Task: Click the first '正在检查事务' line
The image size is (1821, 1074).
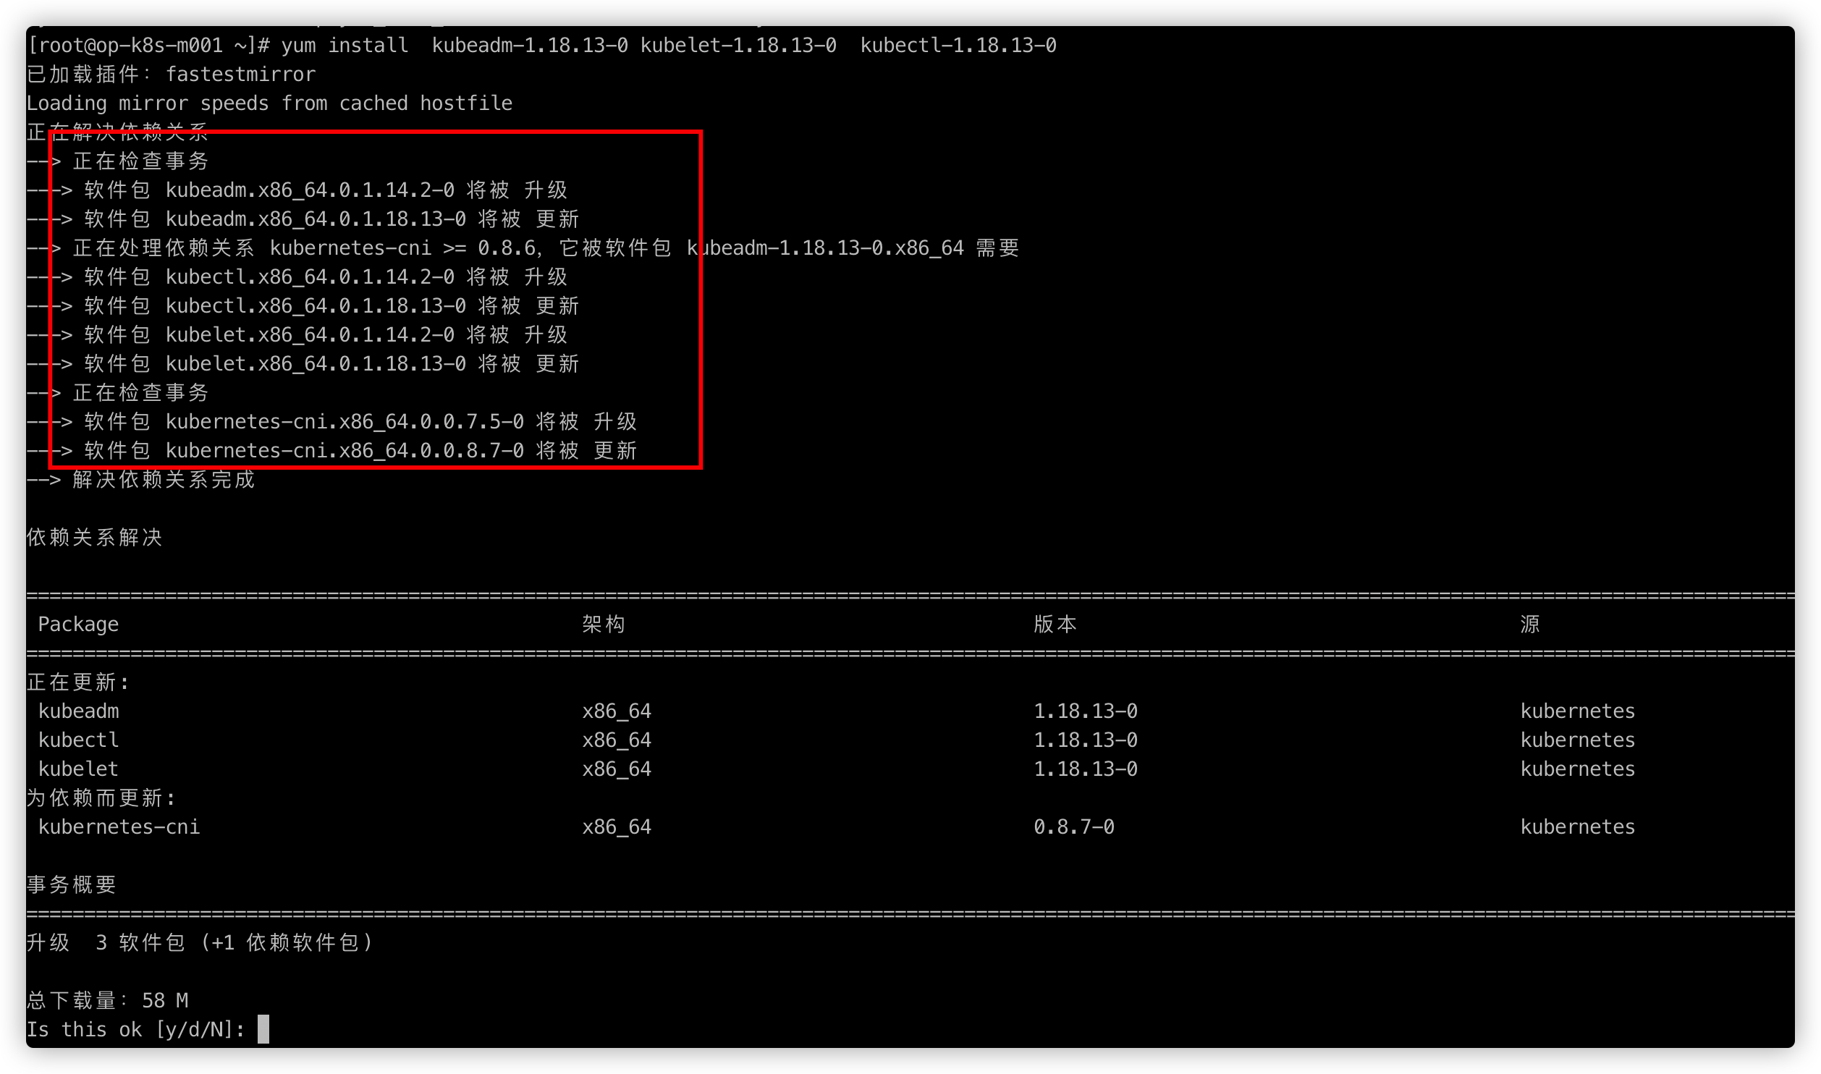Action: click(x=117, y=161)
